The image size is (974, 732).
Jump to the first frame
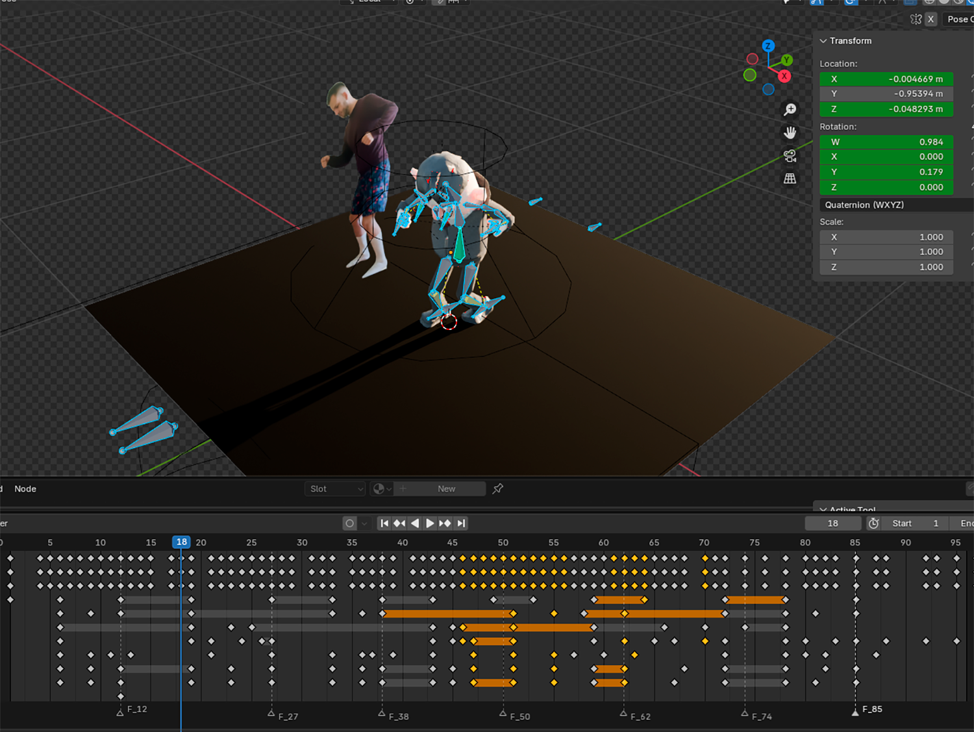pos(384,524)
